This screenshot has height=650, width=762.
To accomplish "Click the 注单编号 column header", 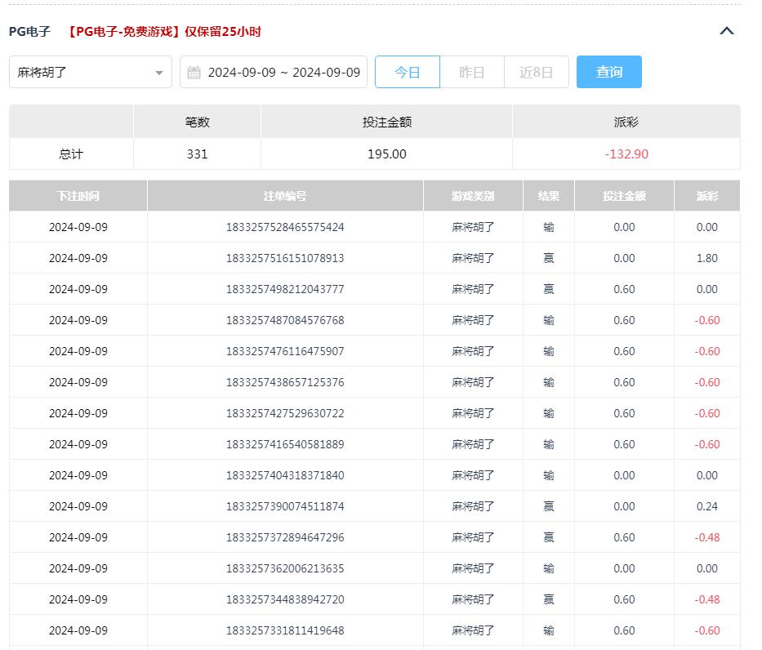I will [x=284, y=195].
